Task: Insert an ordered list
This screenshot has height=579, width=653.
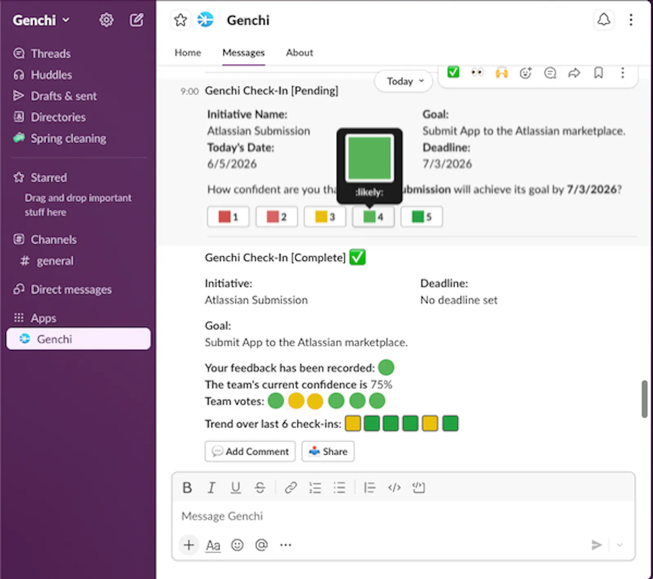Action: (x=315, y=487)
